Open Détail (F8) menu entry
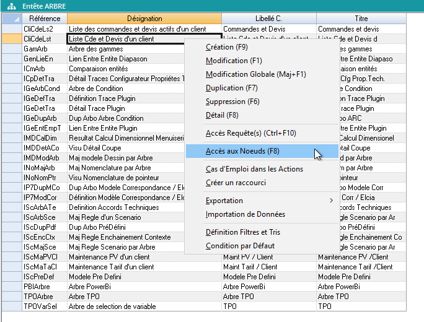This screenshot has height=322, width=424. pyautogui.click(x=222, y=115)
